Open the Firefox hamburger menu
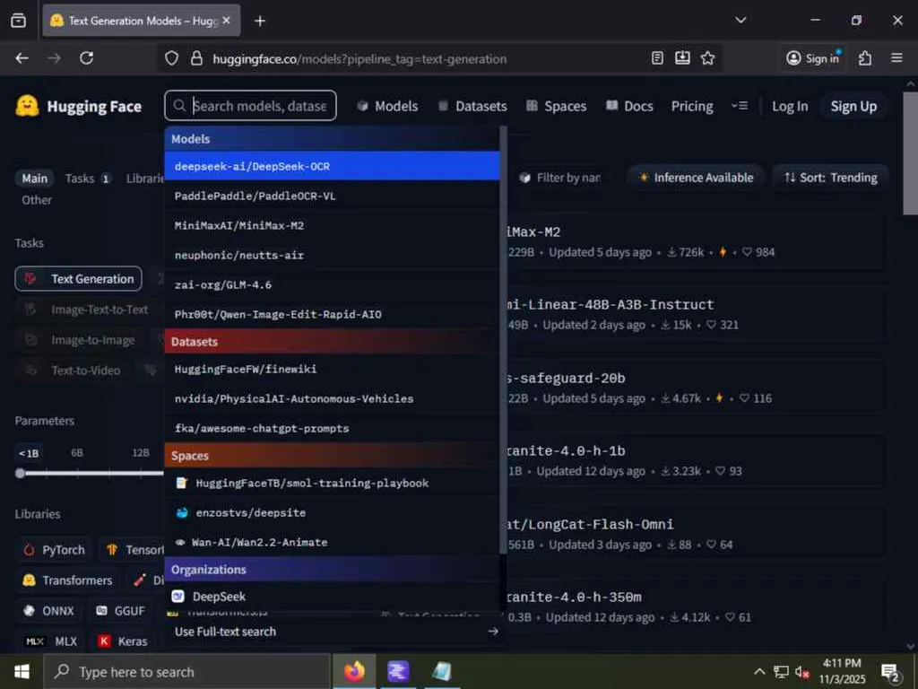The image size is (918, 689). coord(896,58)
